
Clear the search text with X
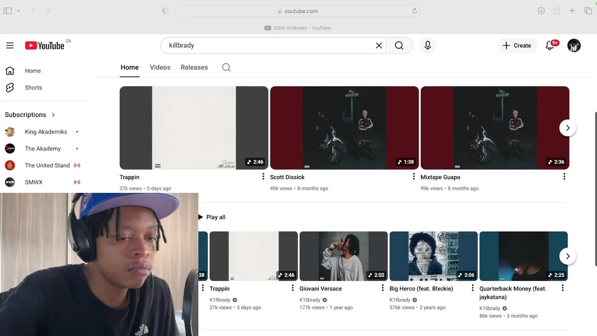[x=379, y=45]
